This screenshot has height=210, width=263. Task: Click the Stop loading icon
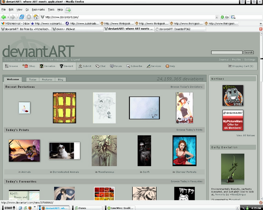28,17
